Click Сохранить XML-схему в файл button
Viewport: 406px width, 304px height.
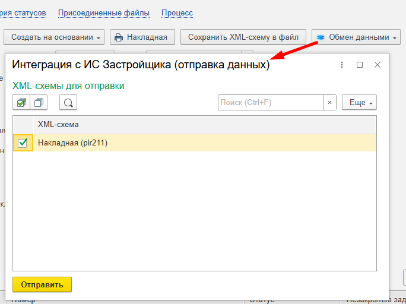(x=243, y=37)
